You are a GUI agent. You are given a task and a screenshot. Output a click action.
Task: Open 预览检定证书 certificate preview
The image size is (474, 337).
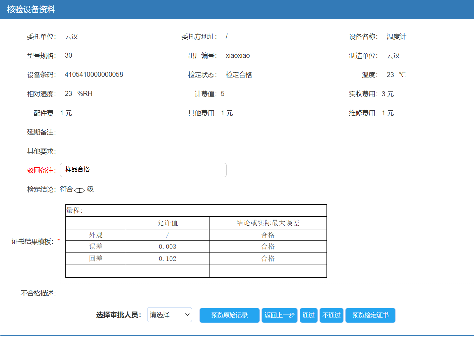click(370, 315)
